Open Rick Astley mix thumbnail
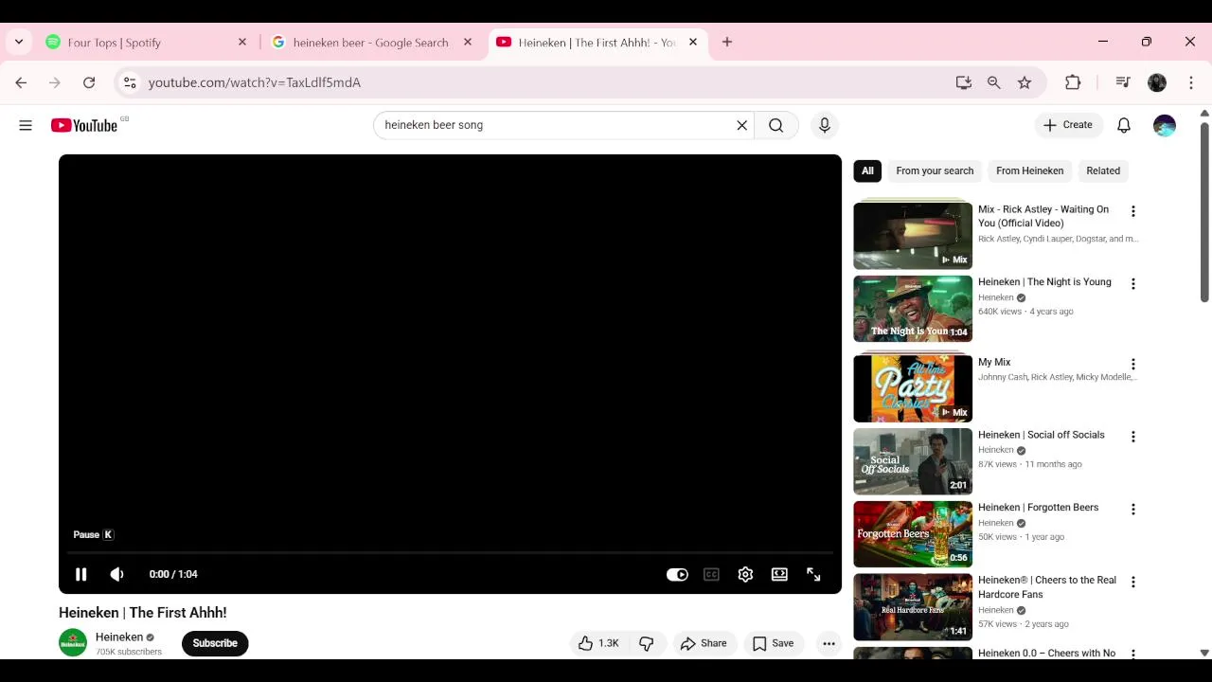 (913, 236)
